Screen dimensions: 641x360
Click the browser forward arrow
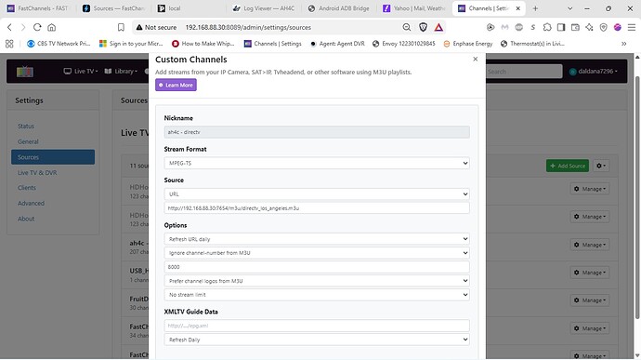tap(23, 27)
